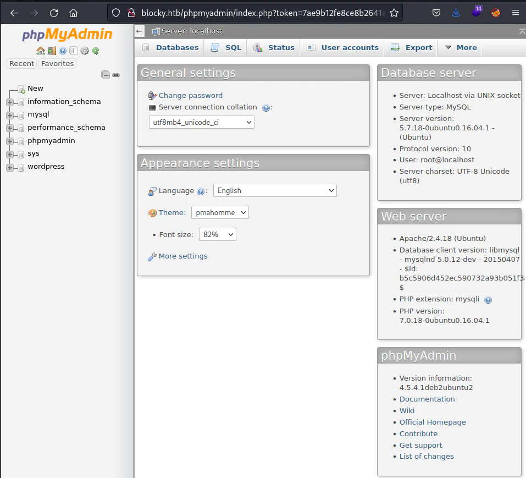This screenshot has height=478, width=526.
Task: Select the wordpress database name
Action: [46, 167]
